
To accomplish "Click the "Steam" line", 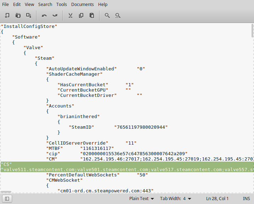I will point(45,58).
